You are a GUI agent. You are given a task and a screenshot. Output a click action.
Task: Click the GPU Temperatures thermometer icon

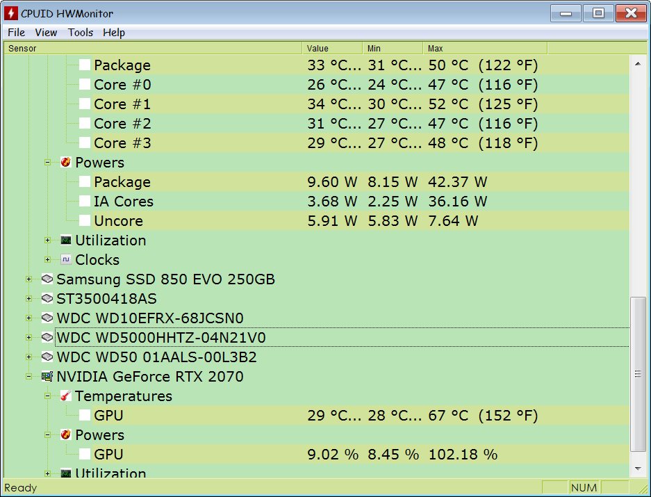[65, 396]
